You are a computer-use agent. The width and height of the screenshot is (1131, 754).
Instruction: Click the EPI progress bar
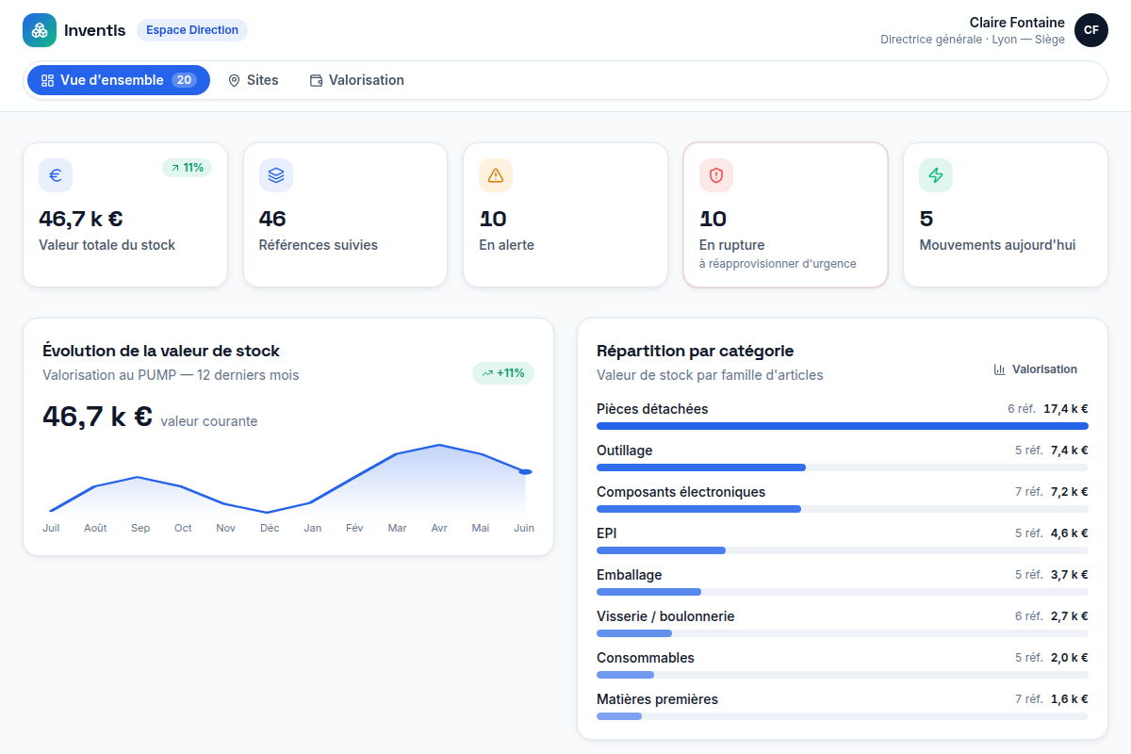pyautogui.click(x=843, y=550)
